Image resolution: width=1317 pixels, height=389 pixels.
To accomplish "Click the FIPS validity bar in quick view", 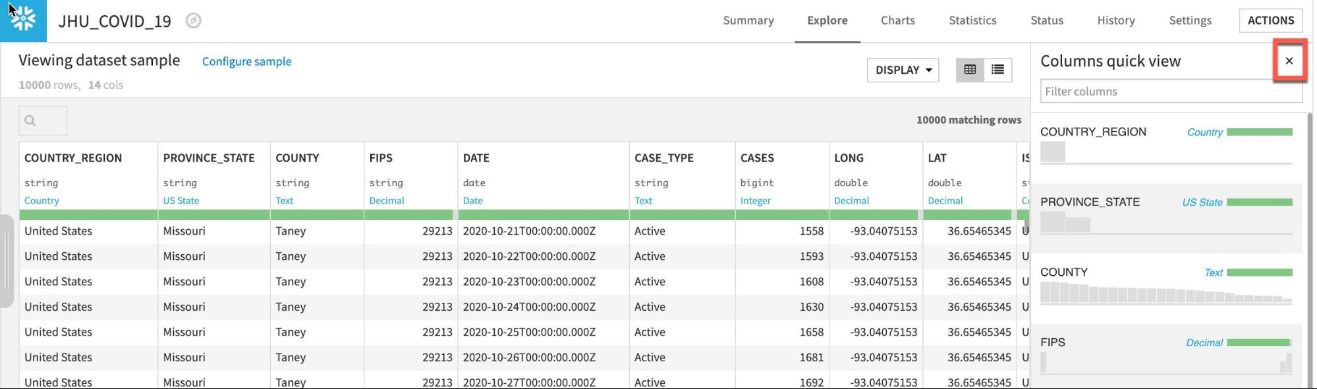I will [1259, 342].
